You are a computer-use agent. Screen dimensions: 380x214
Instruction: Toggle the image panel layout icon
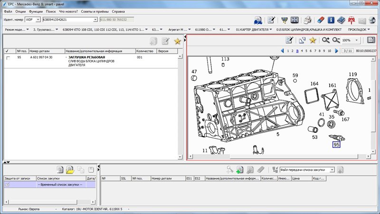pos(371,40)
